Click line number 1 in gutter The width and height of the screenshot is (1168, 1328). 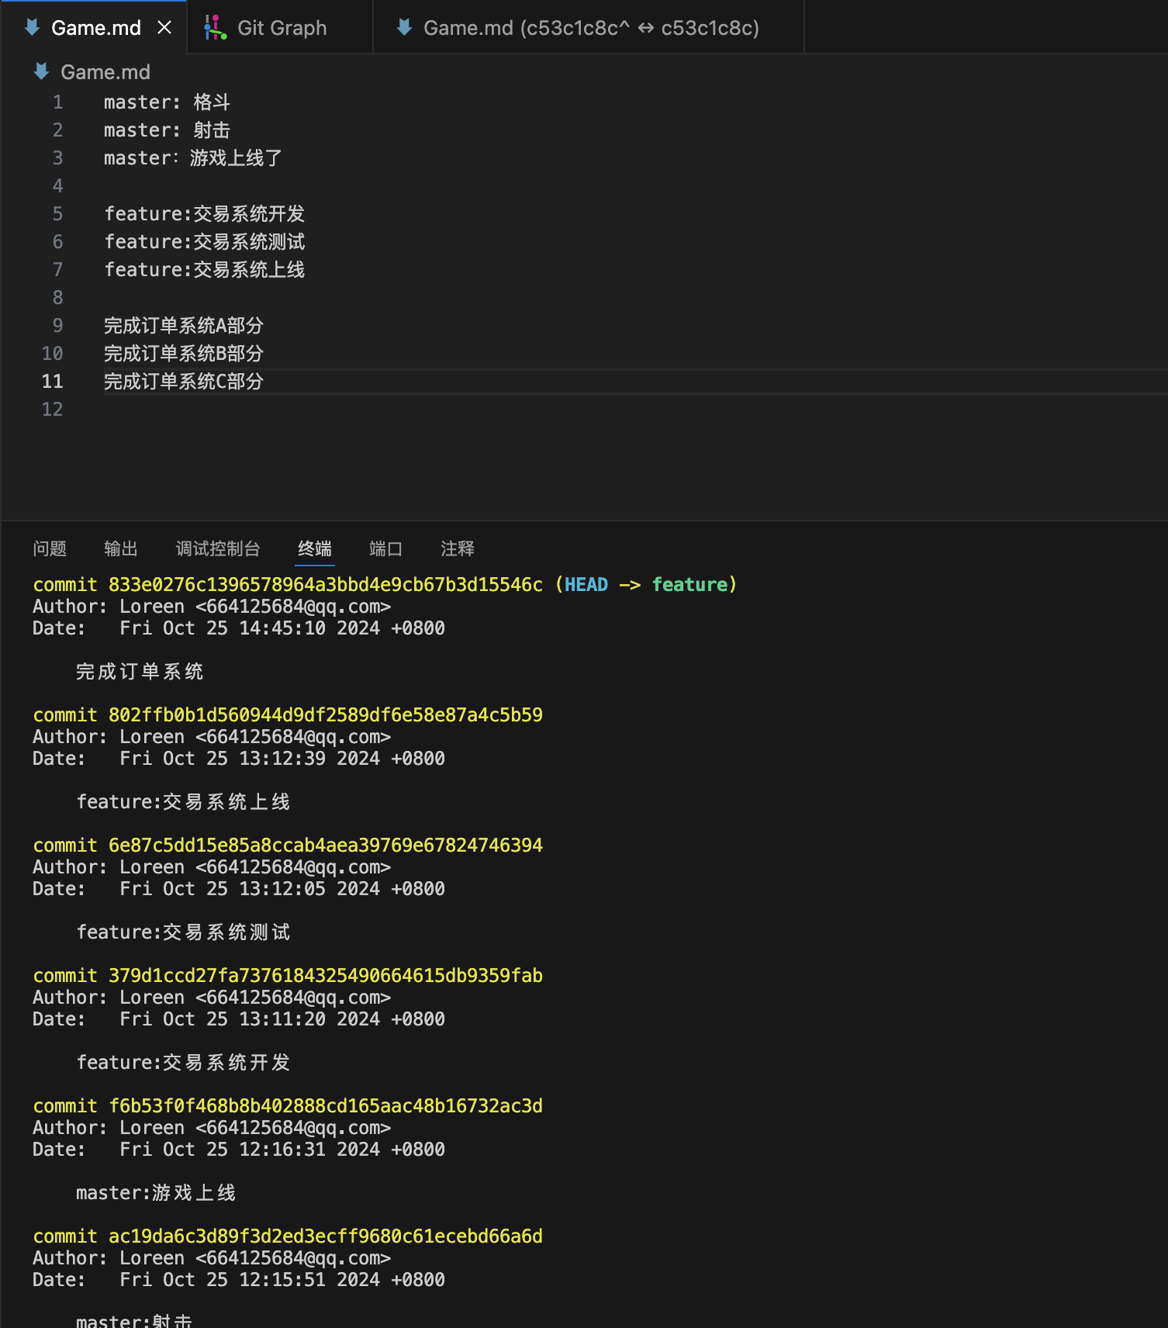[x=57, y=102]
